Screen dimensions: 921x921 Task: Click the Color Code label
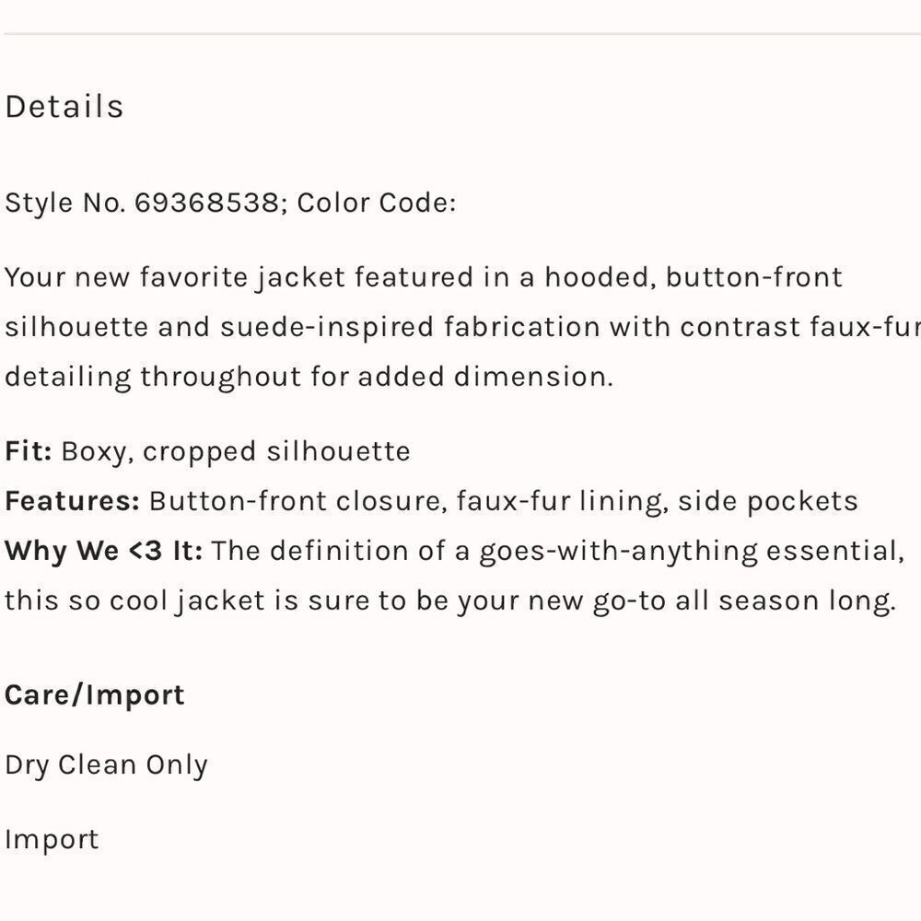pyautogui.click(x=376, y=203)
